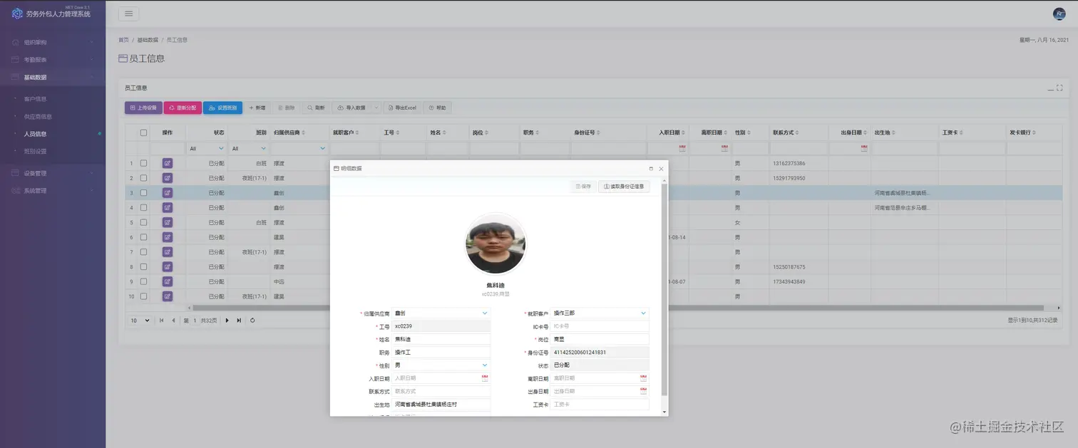The width and height of the screenshot is (1078, 448).
Task: Reload grid with pager refresh icon
Action: pyautogui.click(x=252, y=321)
